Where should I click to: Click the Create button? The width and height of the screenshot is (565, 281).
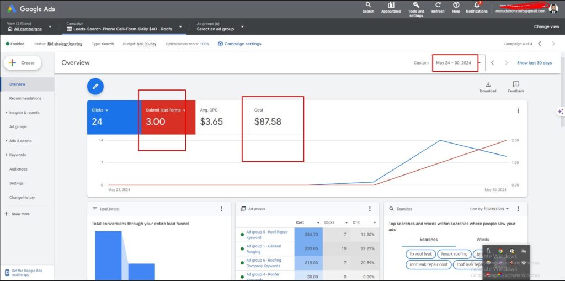22,63
